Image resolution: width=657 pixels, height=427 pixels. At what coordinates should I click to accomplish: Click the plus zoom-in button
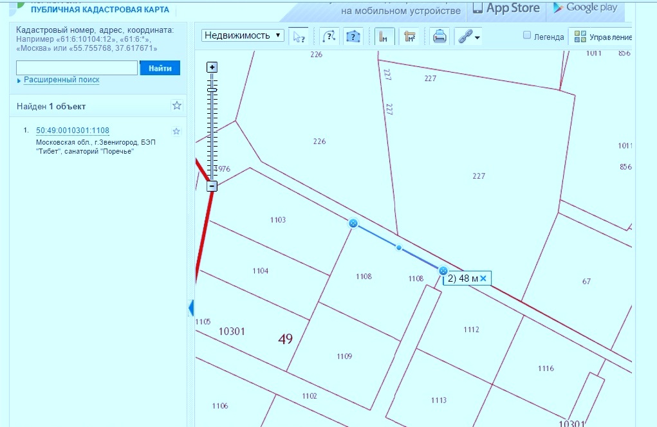212,68
